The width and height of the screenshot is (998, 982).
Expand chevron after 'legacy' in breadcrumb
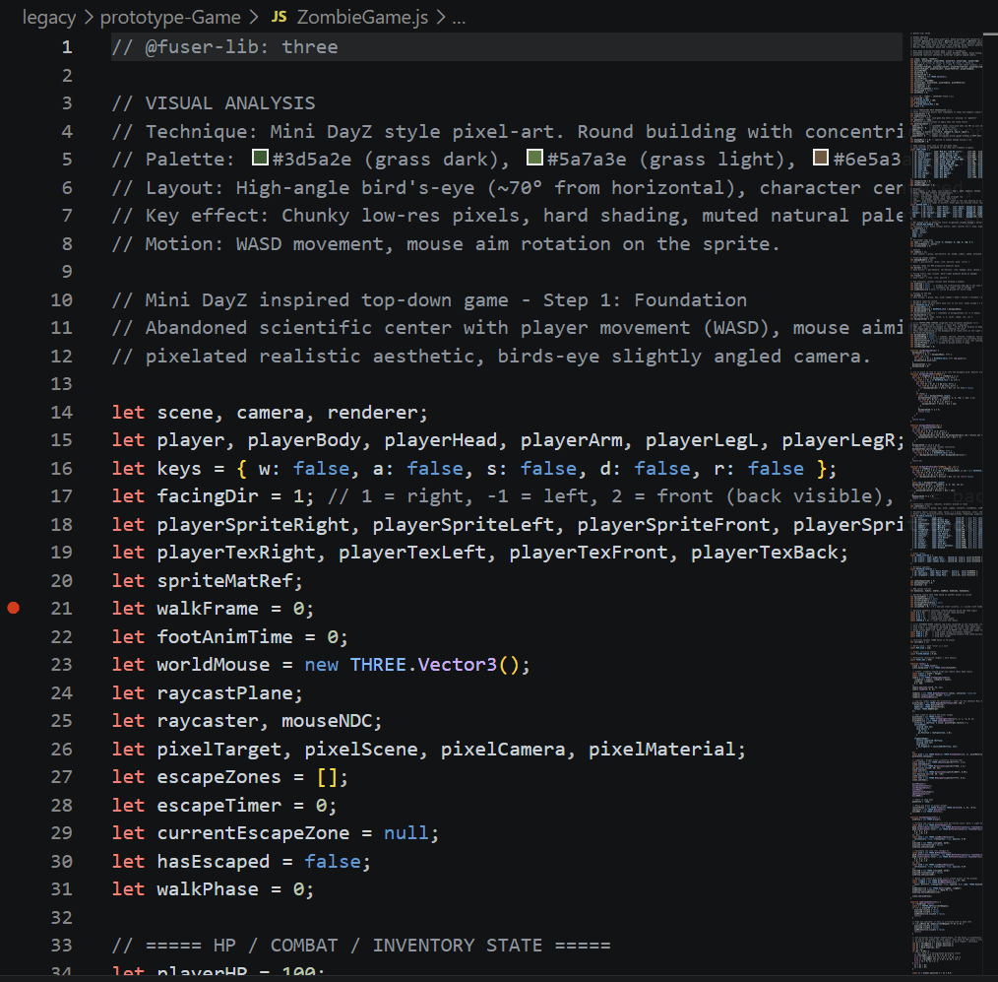pos(89,17)
